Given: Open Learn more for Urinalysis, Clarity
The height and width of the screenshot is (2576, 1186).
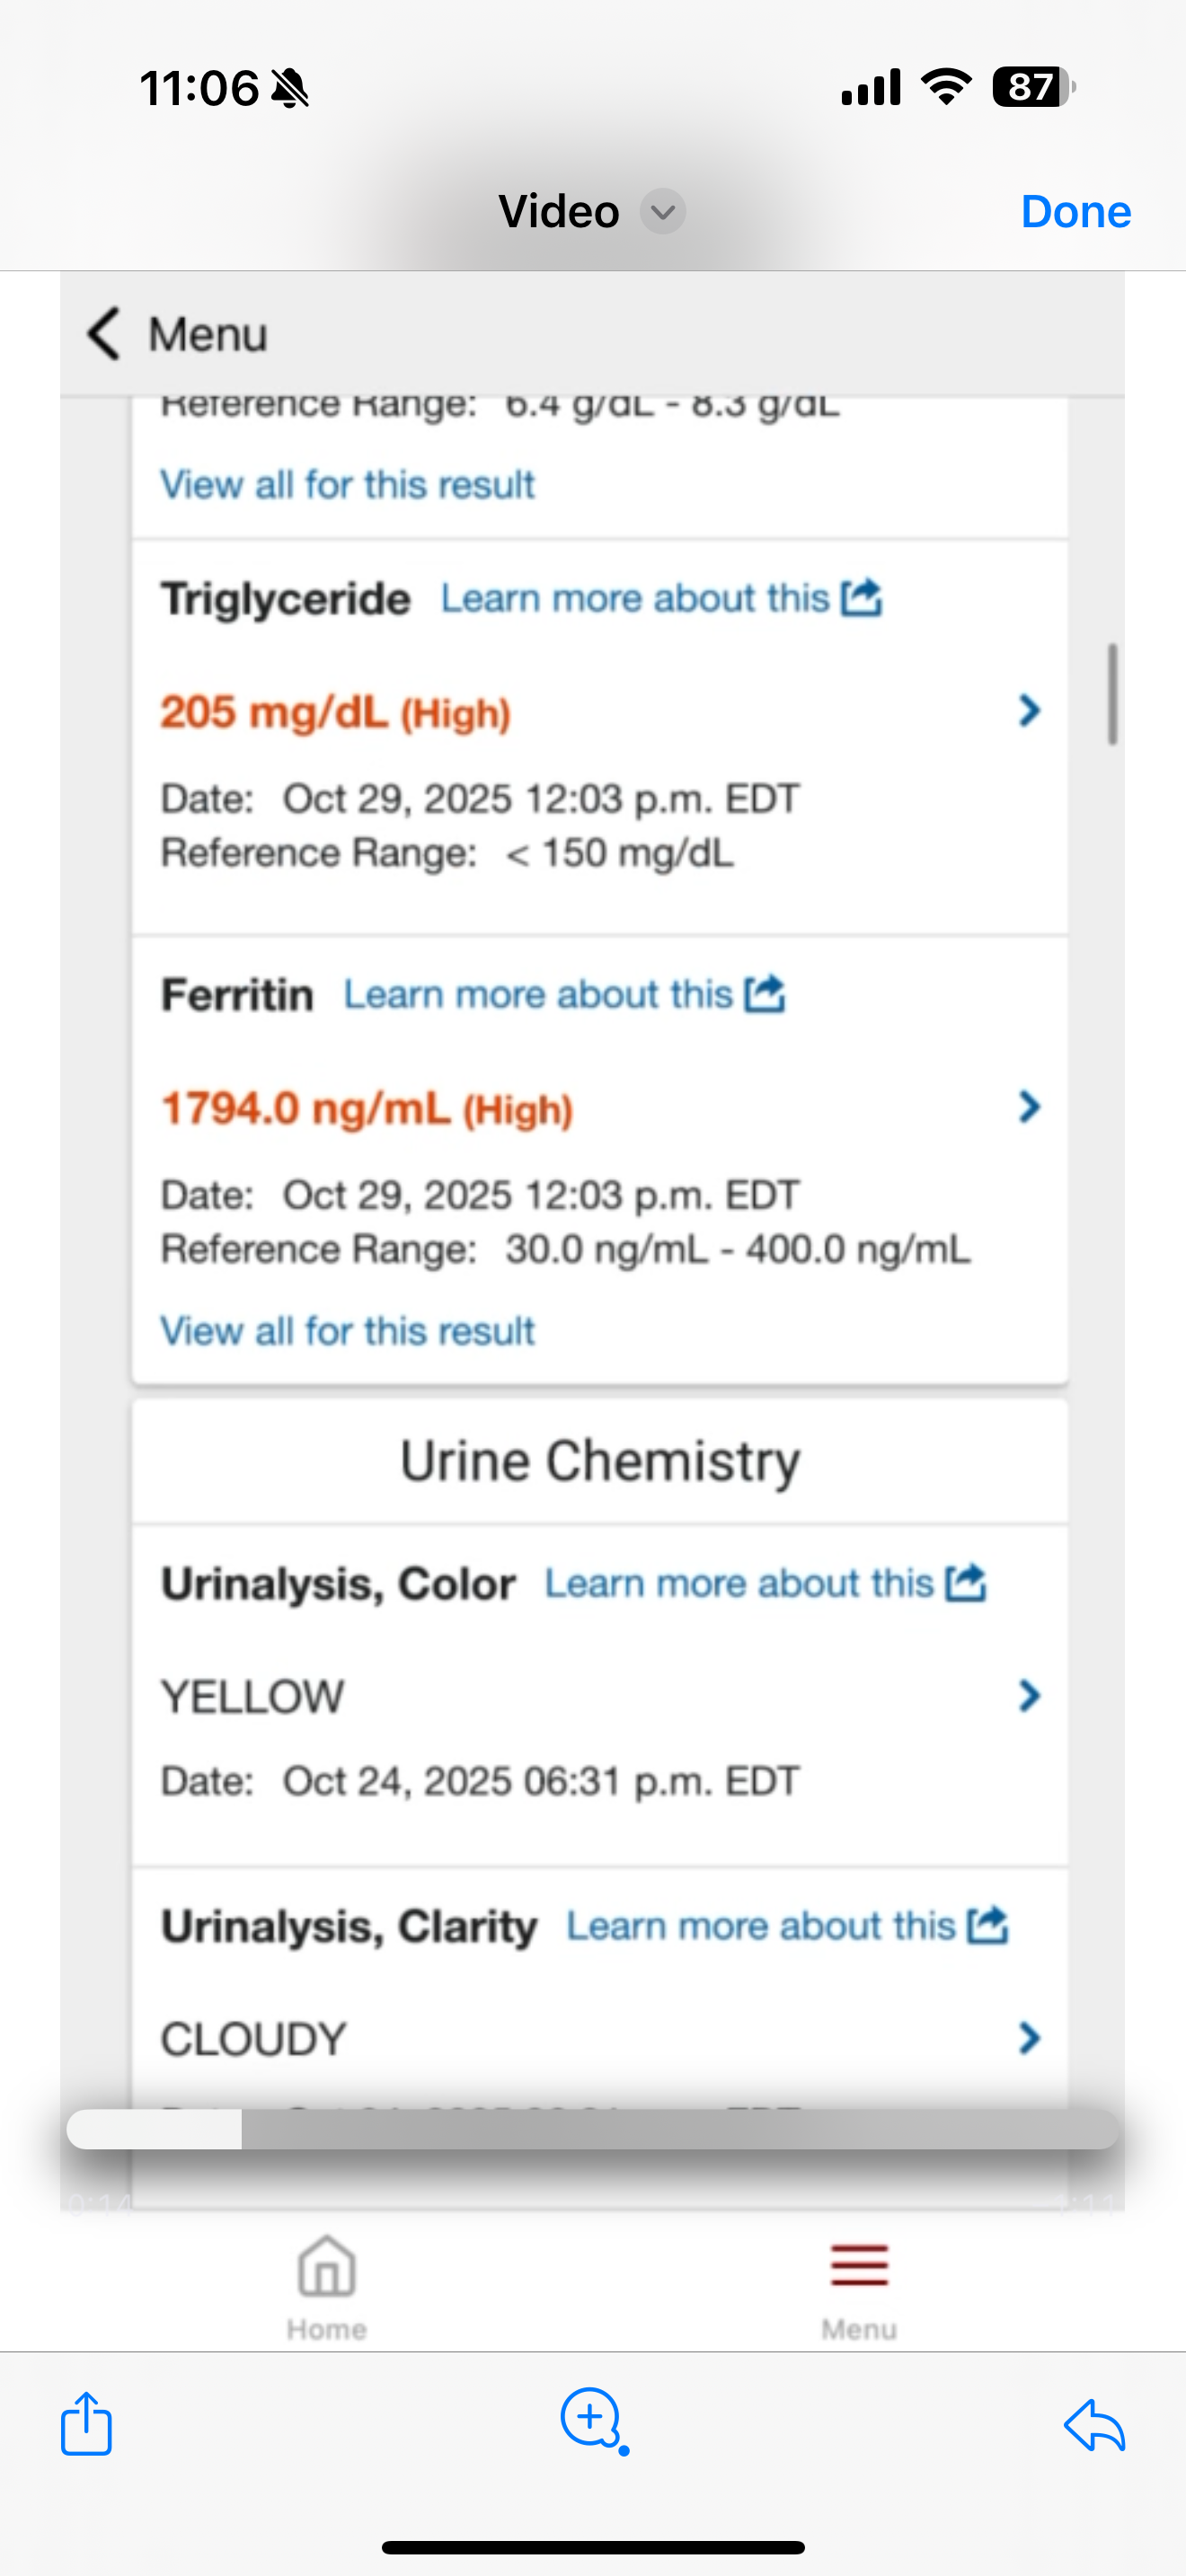Looking at the screenshot, I should 787,1926.
